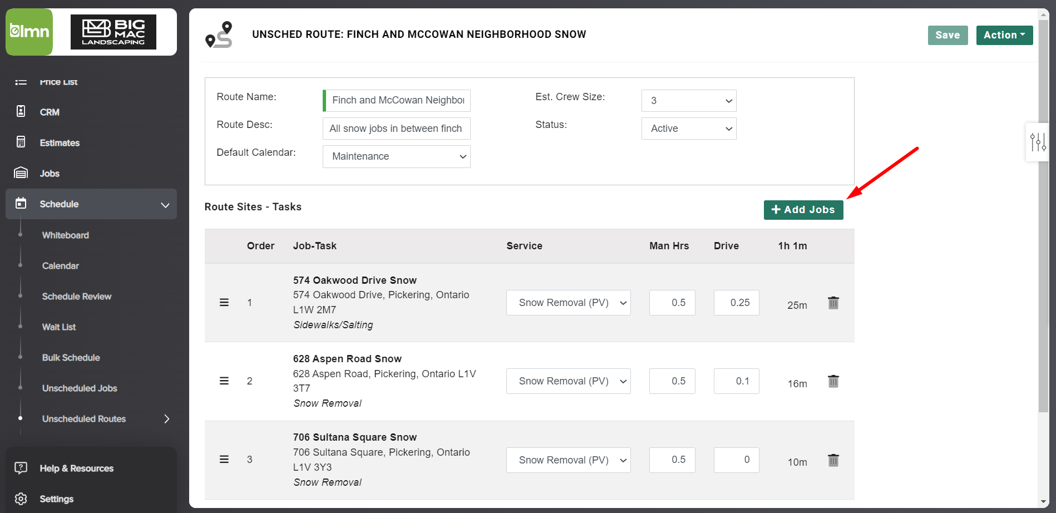This screenshot has height=513, width=1056.
Task: Click the '1h 1m' total header value
Action: (792, 246)
